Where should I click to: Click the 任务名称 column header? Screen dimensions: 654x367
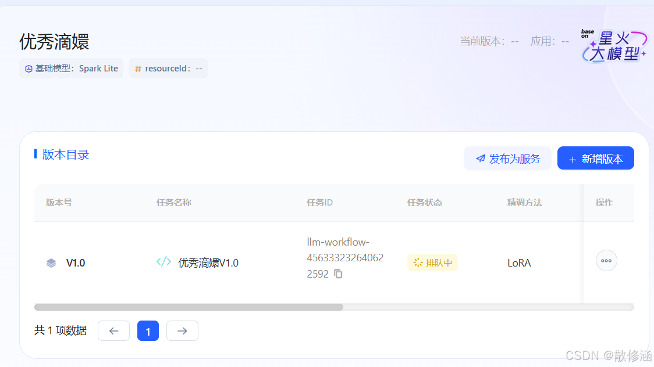tap(174, 203)
